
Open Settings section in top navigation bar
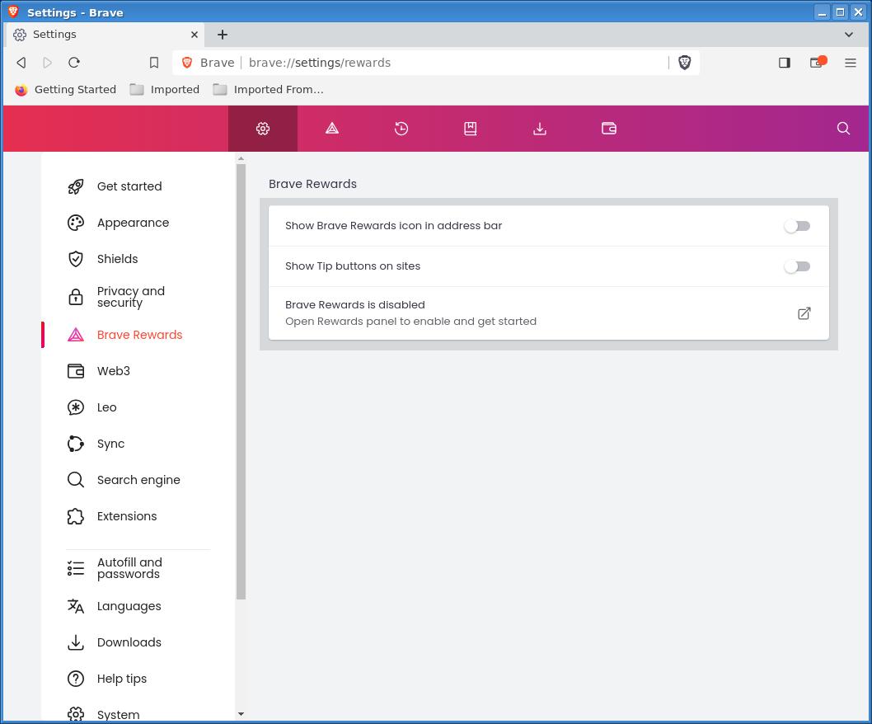pyautogui.click(x=262, y=129)
